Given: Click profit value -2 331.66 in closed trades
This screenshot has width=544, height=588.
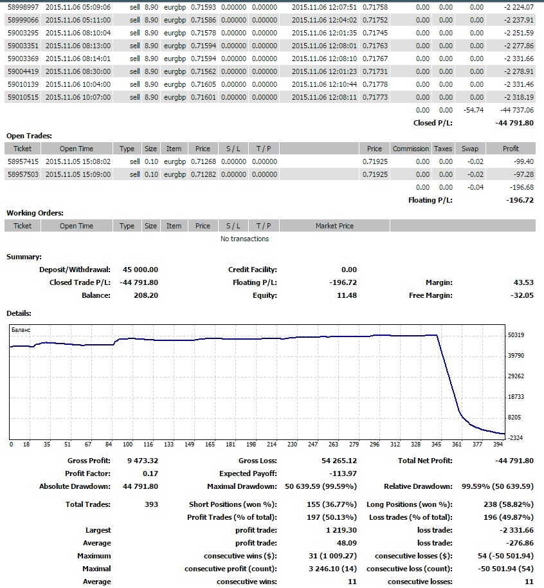Looking at the screenshot, I should point(518,59).
